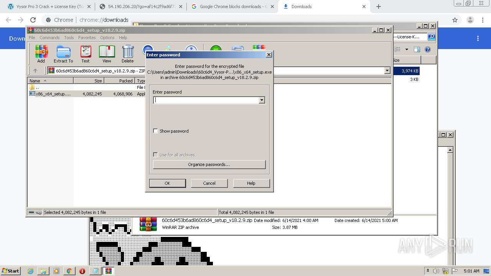Show hidden system tray icons

coord(428,271)
